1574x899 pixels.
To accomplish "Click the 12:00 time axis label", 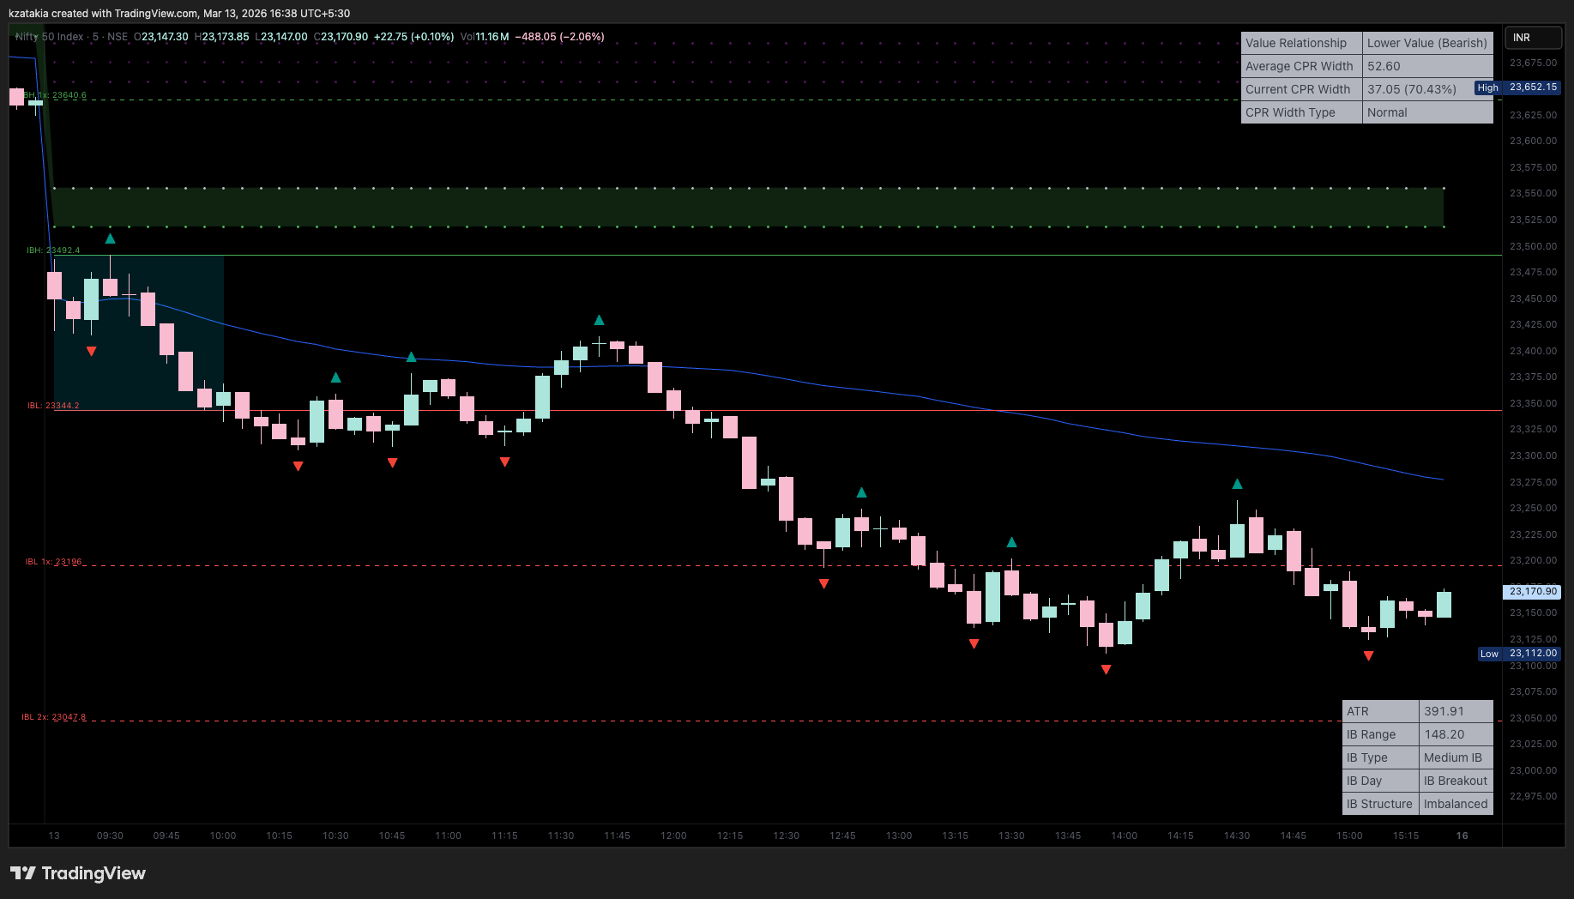I will (x=673, y=836).
